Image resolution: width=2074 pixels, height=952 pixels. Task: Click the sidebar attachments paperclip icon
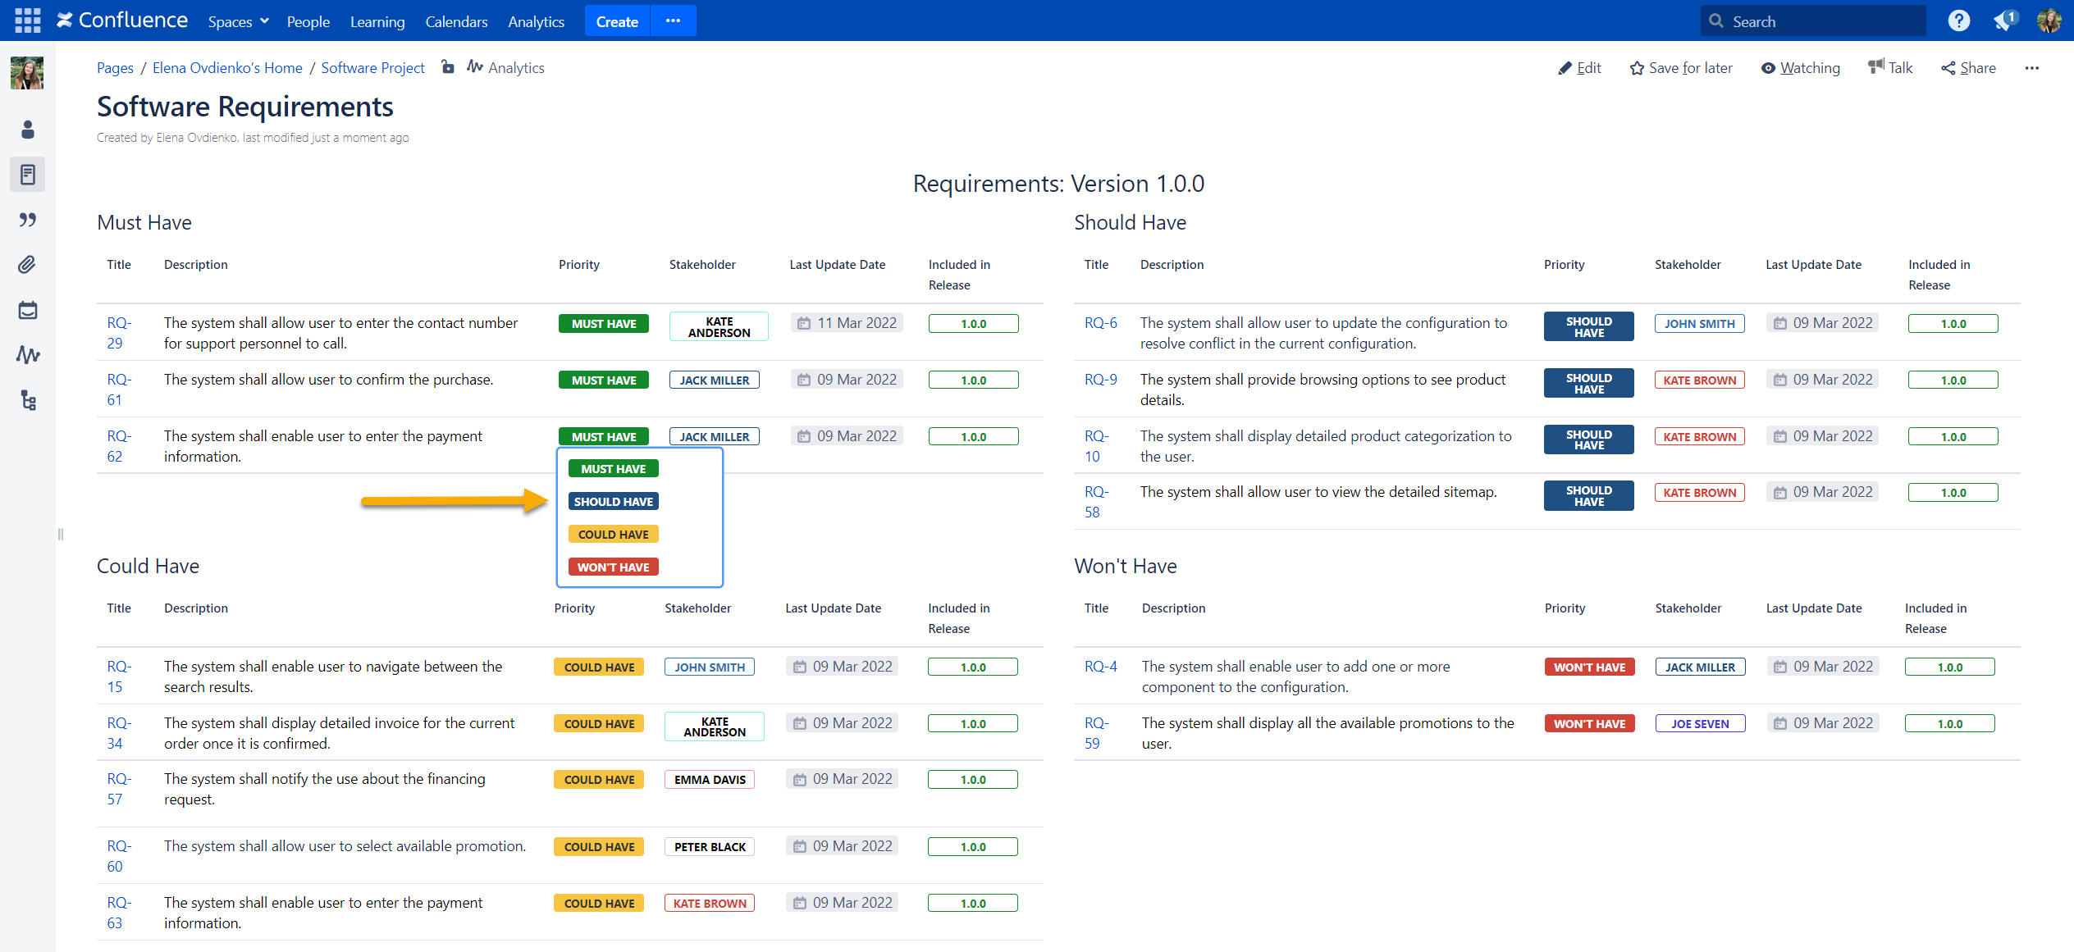click(x=27, y=265)
